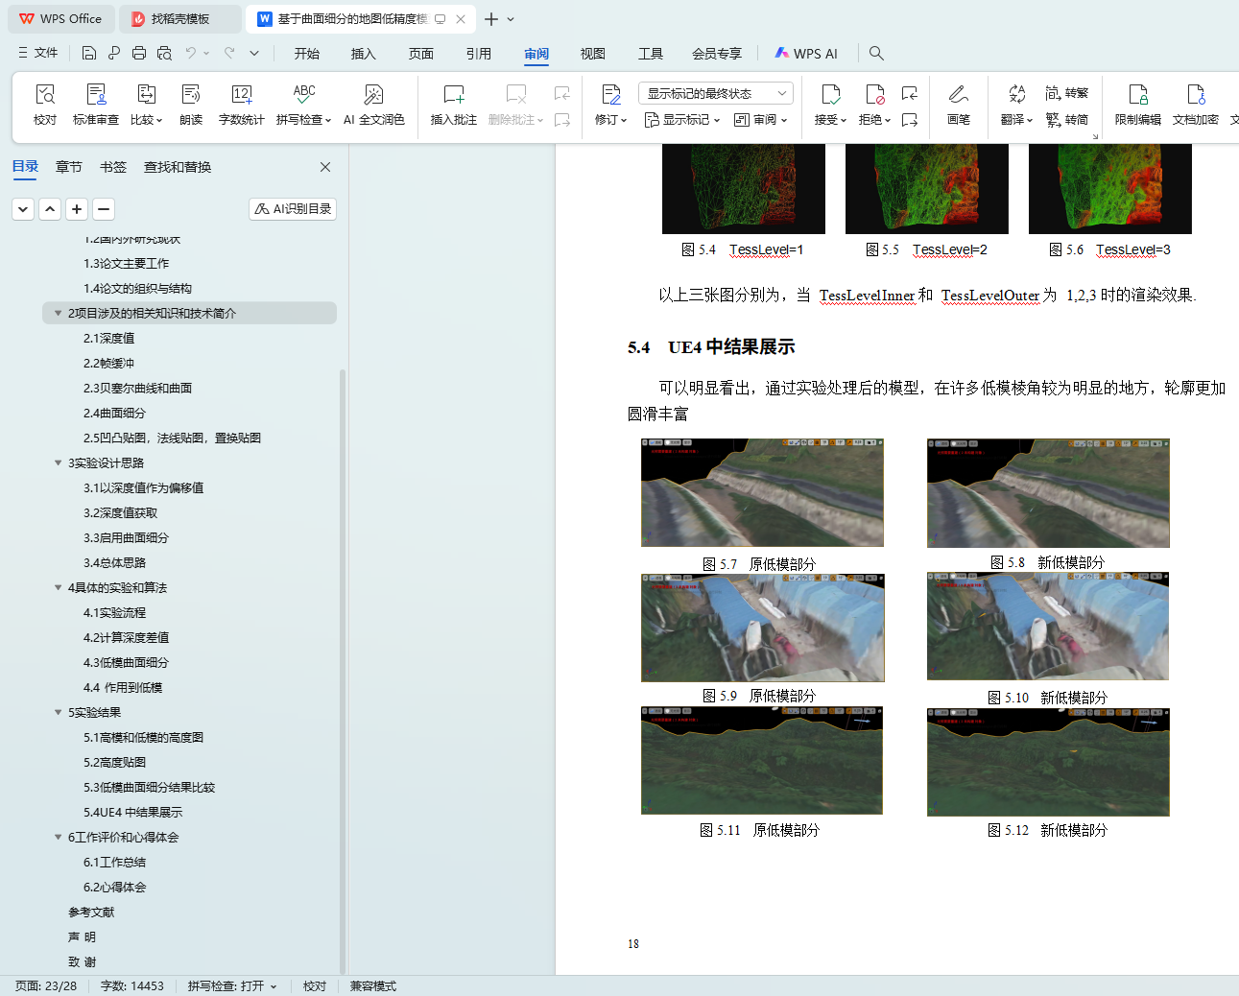1239x996 pixels.
Task: Insert a comment with 插入批注
Action: (x=454, y=105)
